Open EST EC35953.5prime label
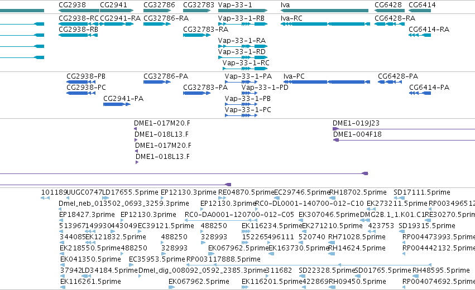 [x=157, y=259]
